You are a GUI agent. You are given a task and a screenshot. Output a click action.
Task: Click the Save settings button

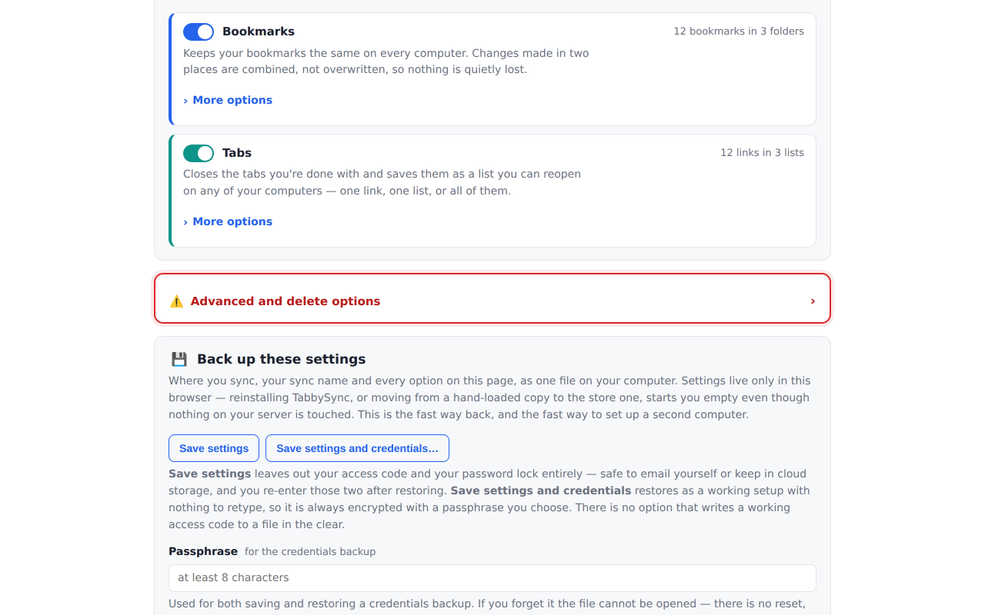pos(214,448)
